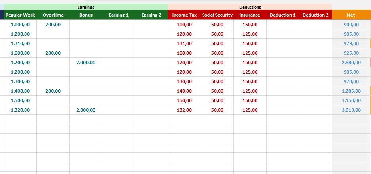
Task: Click the Earning 2 header cell
Action: tap(151, 15)
